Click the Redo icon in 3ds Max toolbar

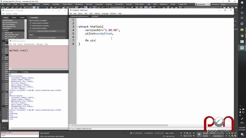pyautogui.click(x=7, y=8)
